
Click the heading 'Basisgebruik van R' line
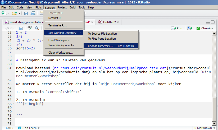61,60
